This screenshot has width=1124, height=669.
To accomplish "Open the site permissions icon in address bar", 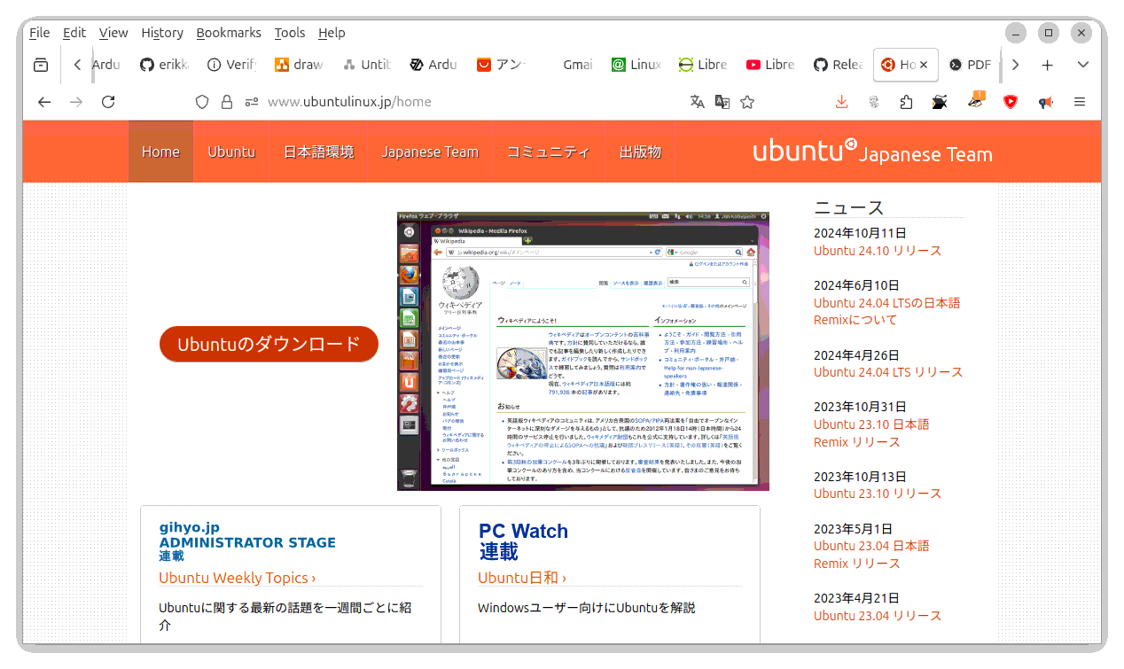I will [x=252, y=102].
